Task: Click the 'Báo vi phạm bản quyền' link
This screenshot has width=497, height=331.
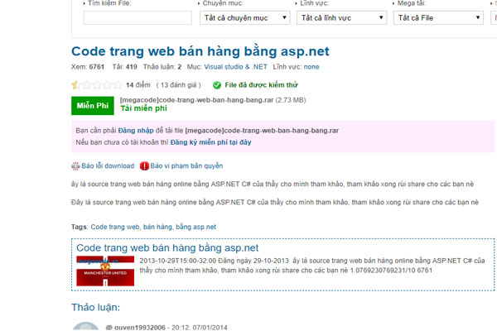Action: 186,165
